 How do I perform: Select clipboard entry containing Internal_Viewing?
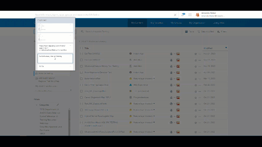pyautogui.click(x=55, y=58)
